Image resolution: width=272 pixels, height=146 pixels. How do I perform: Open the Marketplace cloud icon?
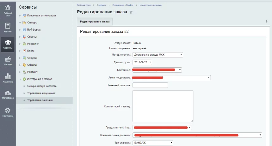tap(8, 94)
